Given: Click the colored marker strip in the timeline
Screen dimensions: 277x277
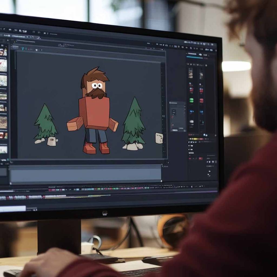Looking at the screenshot, I should point(99,189).
